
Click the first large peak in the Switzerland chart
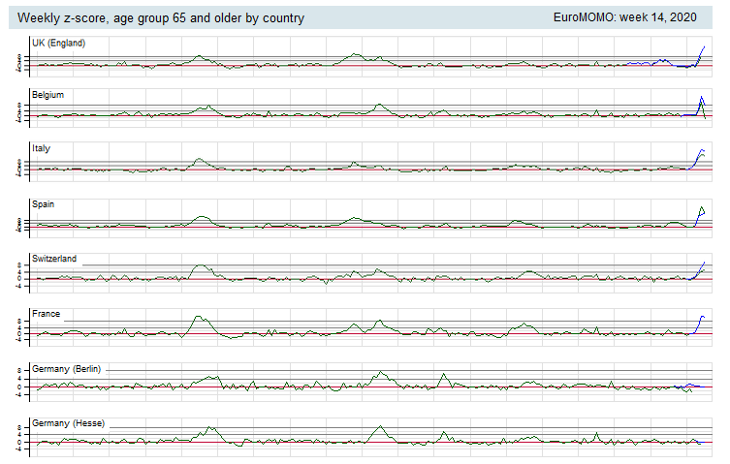tap(201, 265)
